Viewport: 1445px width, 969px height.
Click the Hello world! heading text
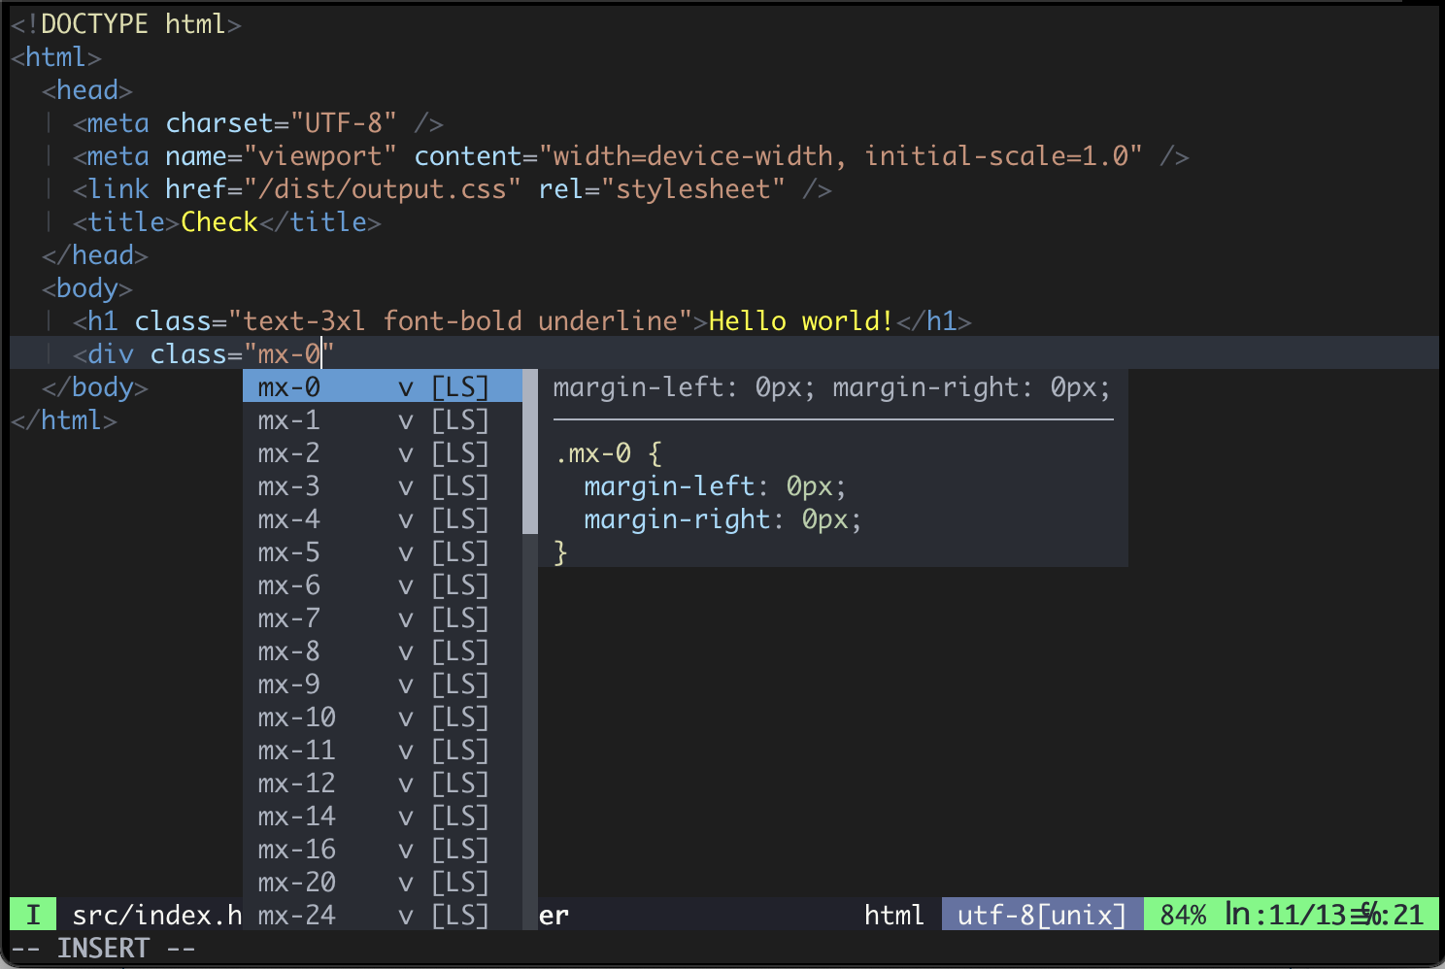tap(801, 321)
